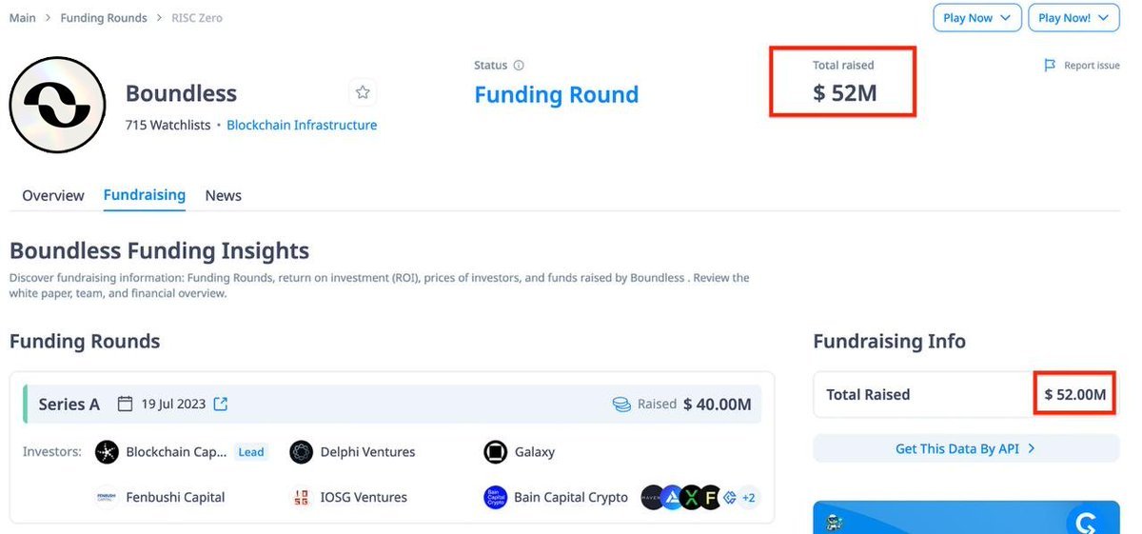This screenshot has height=534, width=1142.
Task: Add Boundless to watchlist via star icon
Action: click(x=363, y=92)
